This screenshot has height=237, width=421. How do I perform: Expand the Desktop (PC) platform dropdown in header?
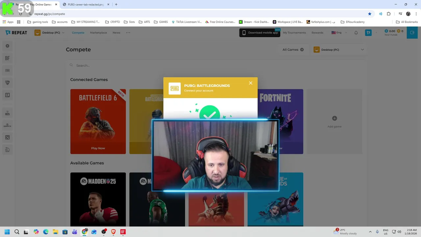[49, 33]
